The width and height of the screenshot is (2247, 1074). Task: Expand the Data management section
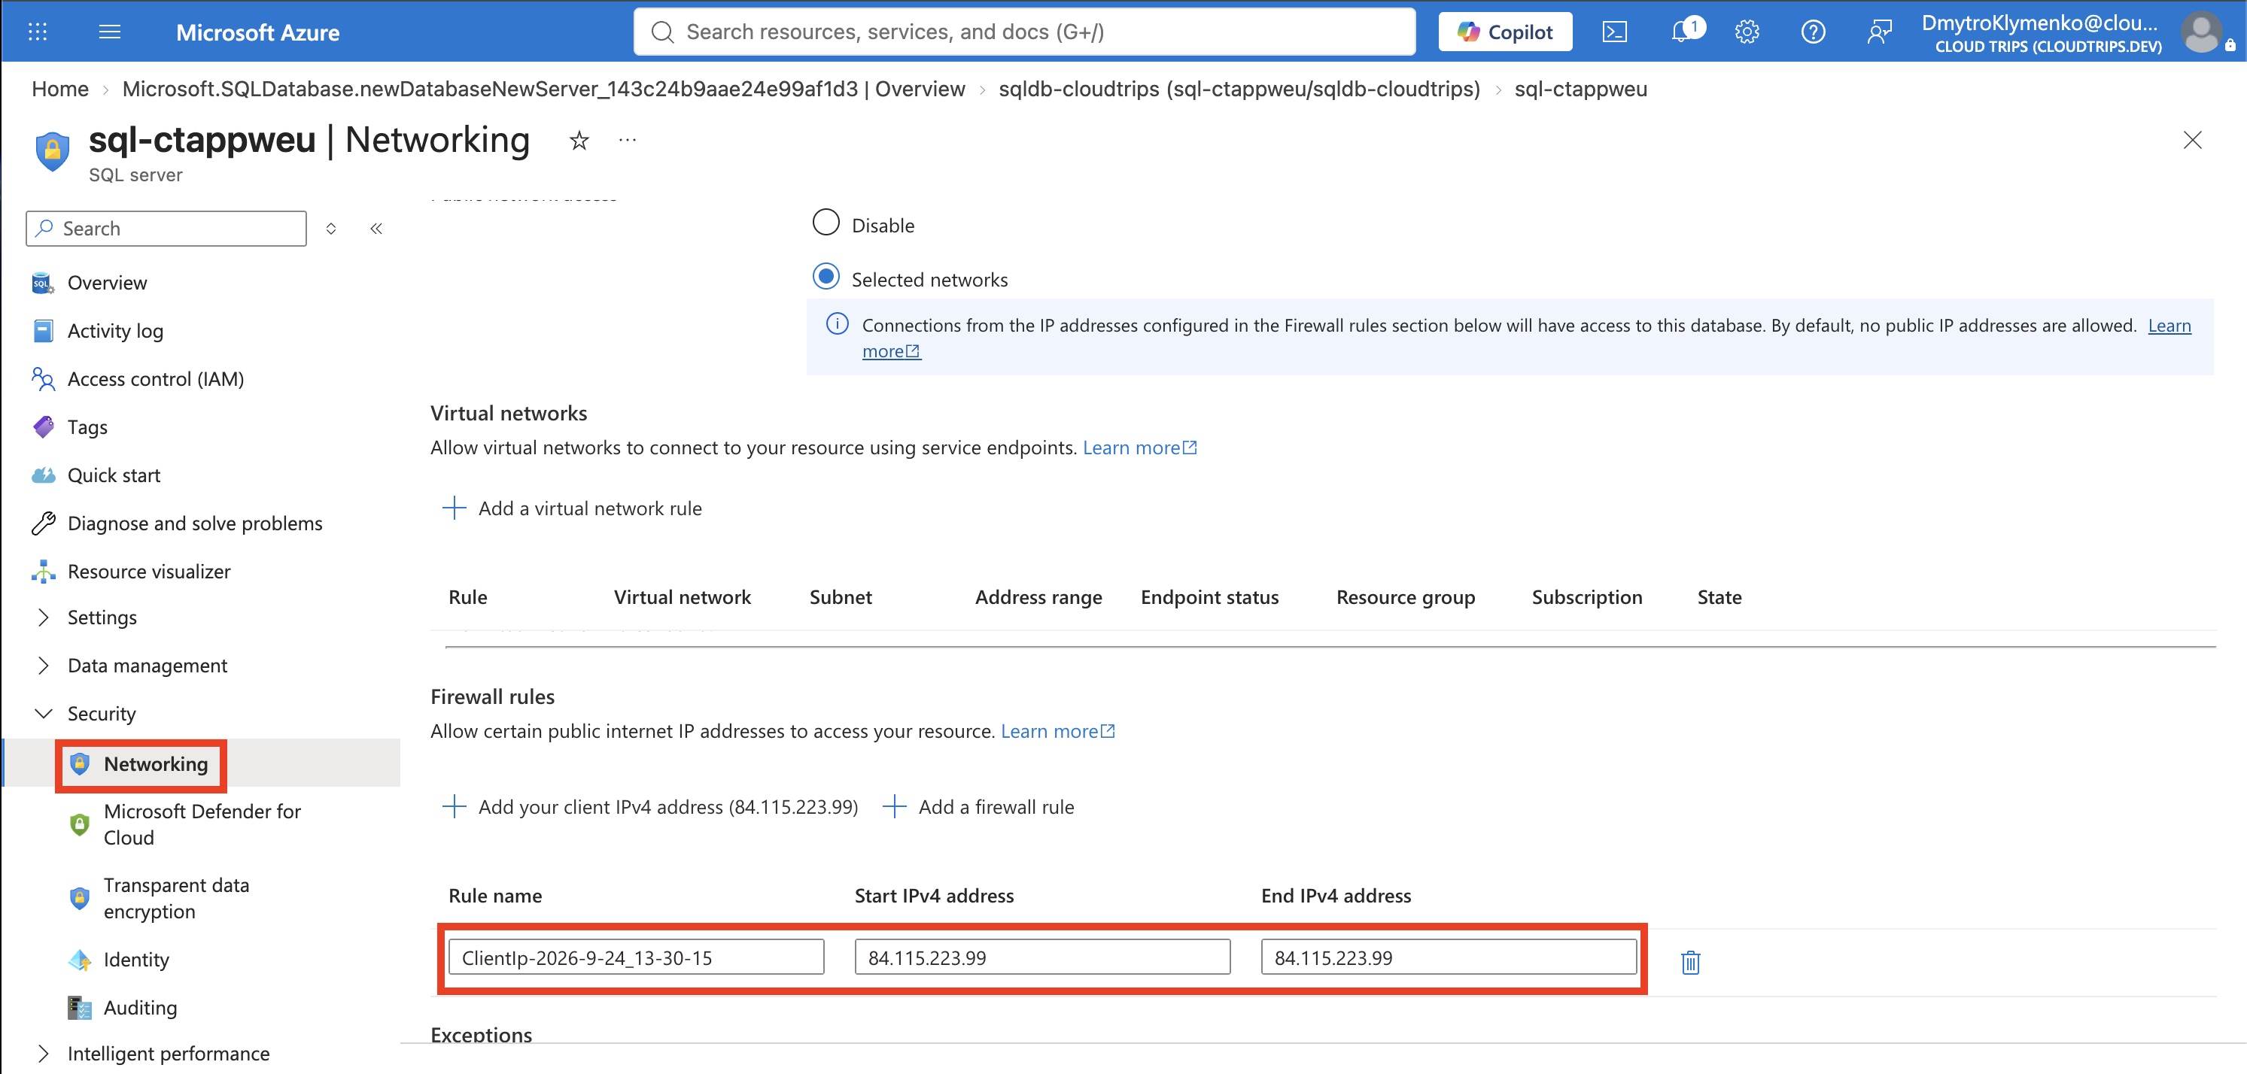tap(43, 665)
